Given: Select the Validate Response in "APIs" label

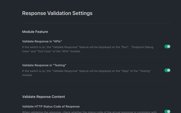Looking at the screenshot, I should pos(42,41).
